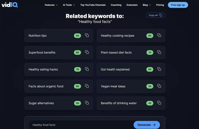This screenshot has width=199, height=129.
Task: Copy the Gut health explained keyword
Action: click(x=159, y=69)
